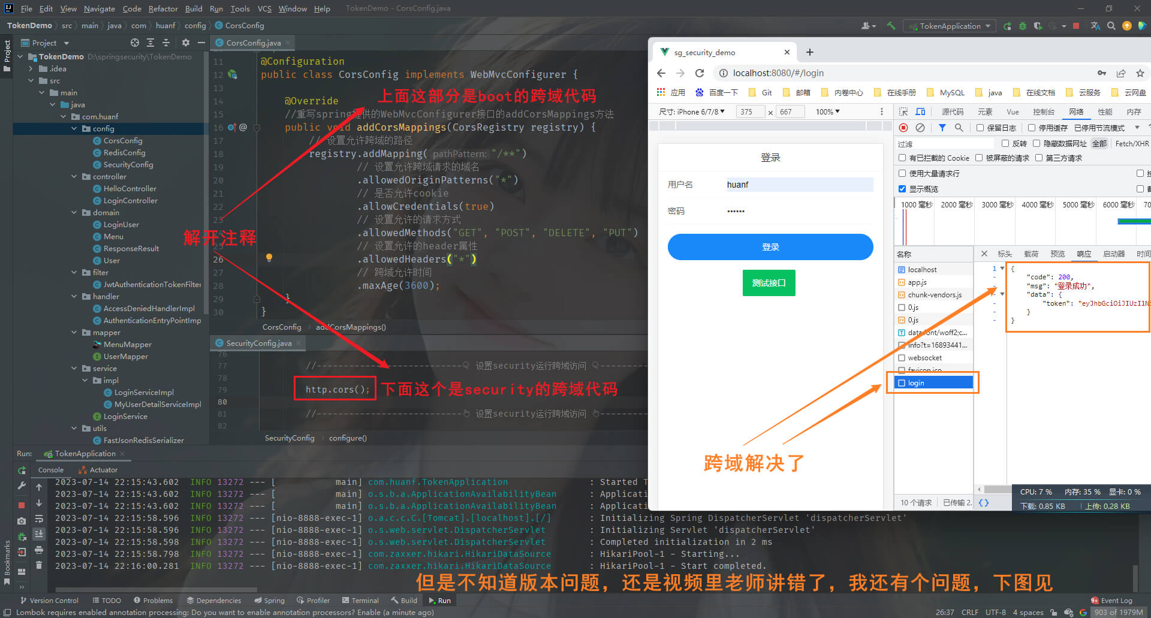This screenshot has height=618, width=1151.
Task: Click the Fetch/XHR filter button
Action: (1132, 143)
